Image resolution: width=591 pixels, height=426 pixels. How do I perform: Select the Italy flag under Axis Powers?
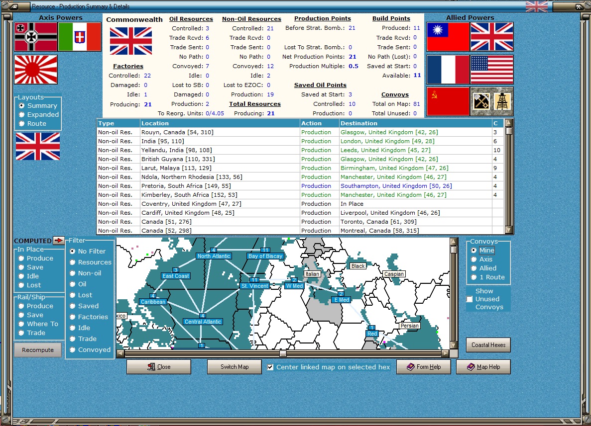pos(80,36)
